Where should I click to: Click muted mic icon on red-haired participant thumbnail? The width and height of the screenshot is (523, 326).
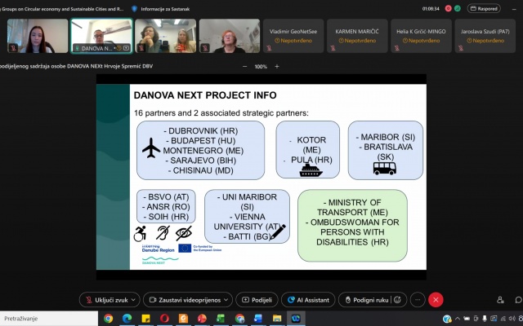tap(205, 48)
